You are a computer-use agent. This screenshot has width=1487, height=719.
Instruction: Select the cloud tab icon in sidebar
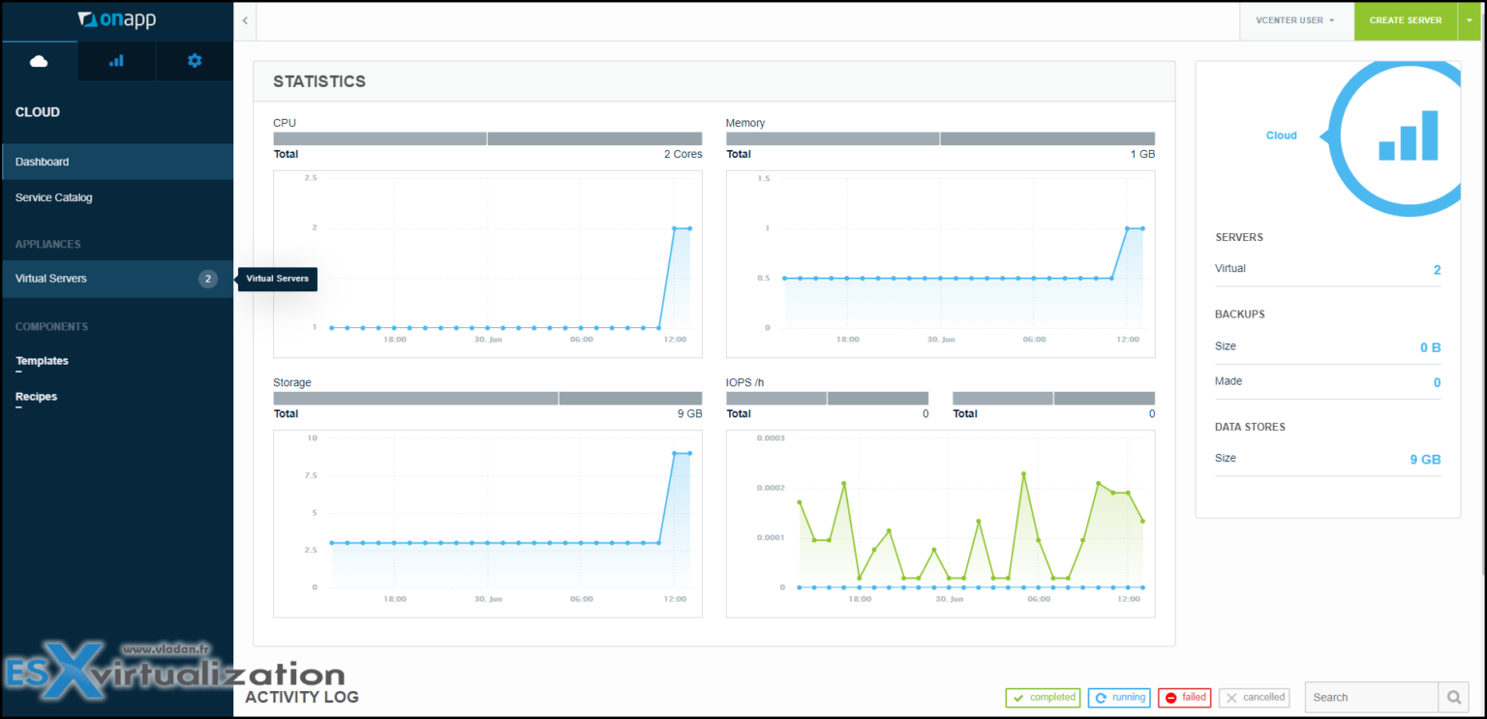(x=39, y=60)
